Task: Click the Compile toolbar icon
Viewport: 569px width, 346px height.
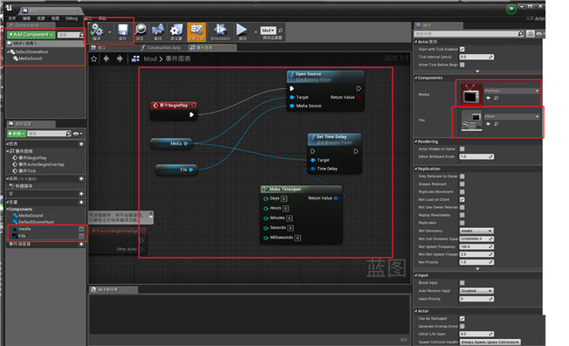Action: 96,31
